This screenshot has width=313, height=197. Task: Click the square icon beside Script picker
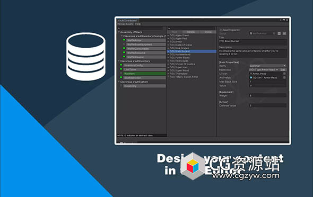pyautogui.click(x=279, y=33)
